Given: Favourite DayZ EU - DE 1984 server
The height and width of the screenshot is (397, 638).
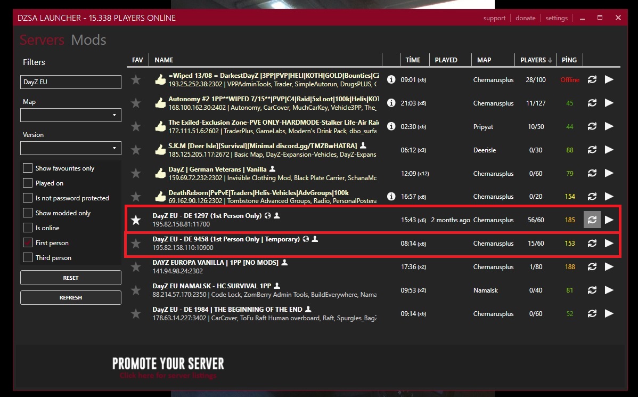Looking at the screenshot, I should pos(136,314).
